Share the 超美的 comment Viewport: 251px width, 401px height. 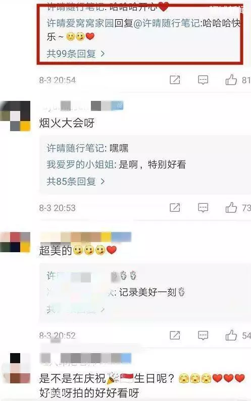[175, 335]
